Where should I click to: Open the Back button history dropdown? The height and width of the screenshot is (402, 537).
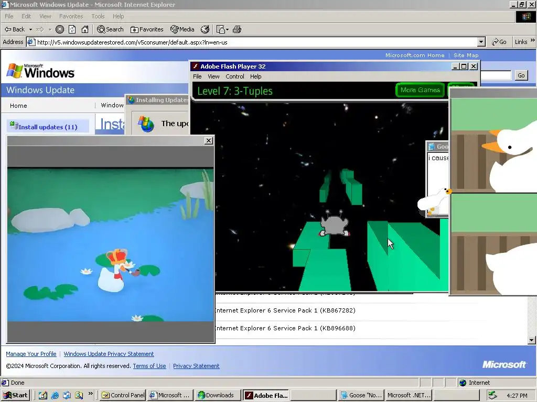[30, 29]
